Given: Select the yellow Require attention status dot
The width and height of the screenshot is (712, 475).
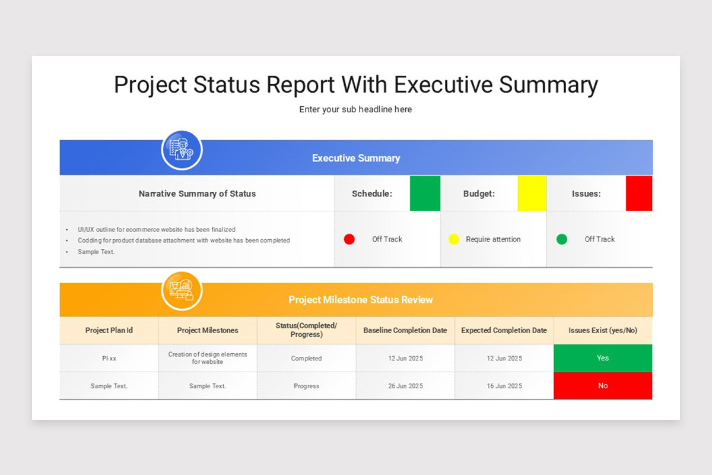Looking at the screenshot, I should click(x=454, y=239).
